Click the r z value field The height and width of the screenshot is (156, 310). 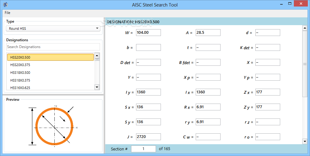pos(268,122)
